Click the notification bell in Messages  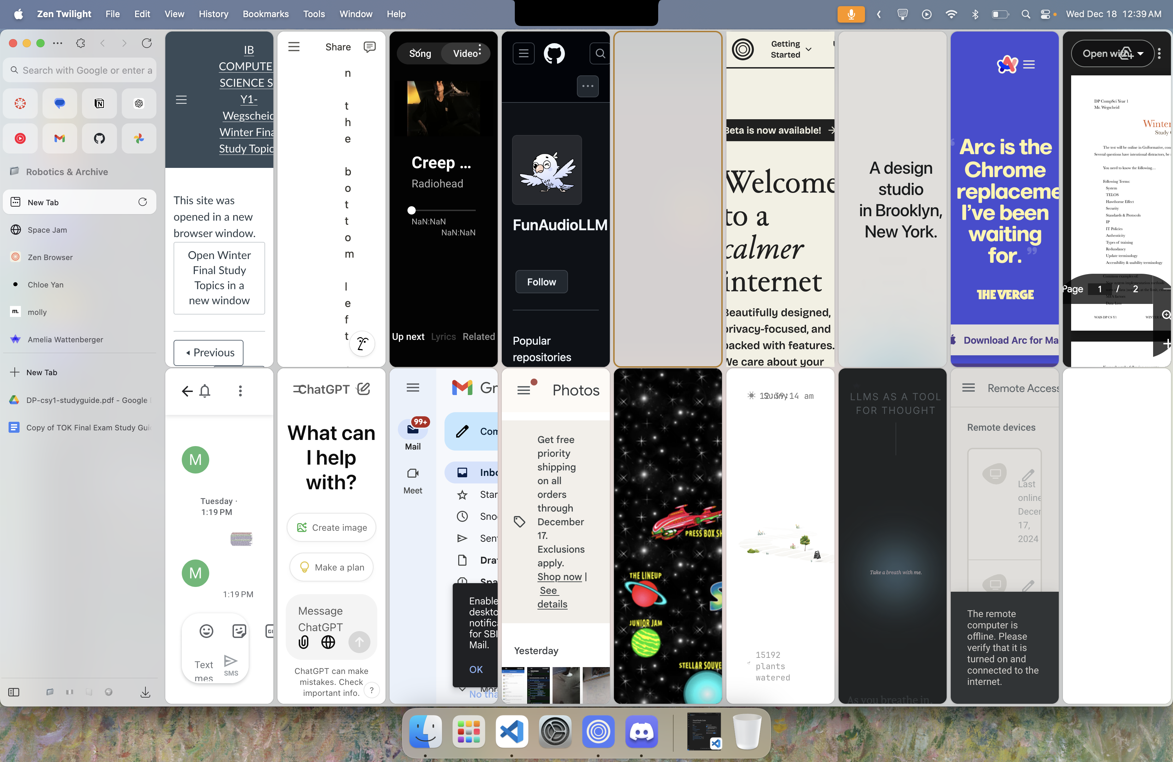coord(205,391)
